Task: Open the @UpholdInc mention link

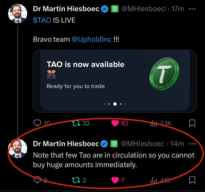Action: tap(91, 40)
